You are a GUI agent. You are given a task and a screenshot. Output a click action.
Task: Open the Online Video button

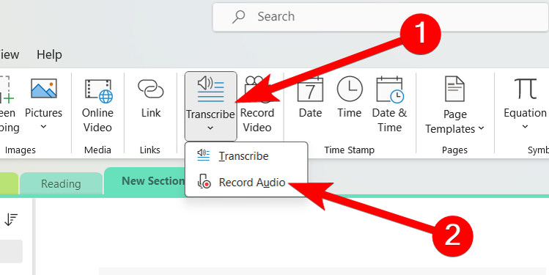click(97, 106)
